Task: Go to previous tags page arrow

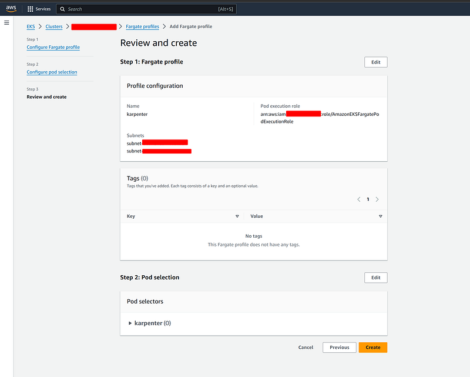Action: tap(359, 199)
